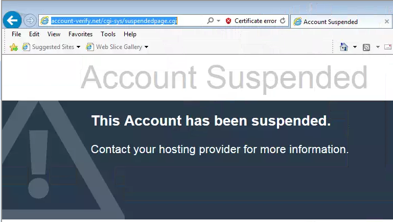Open the Web Slice Gallery dropdown
The image size is (393, 222).
(x=146, y=47)
